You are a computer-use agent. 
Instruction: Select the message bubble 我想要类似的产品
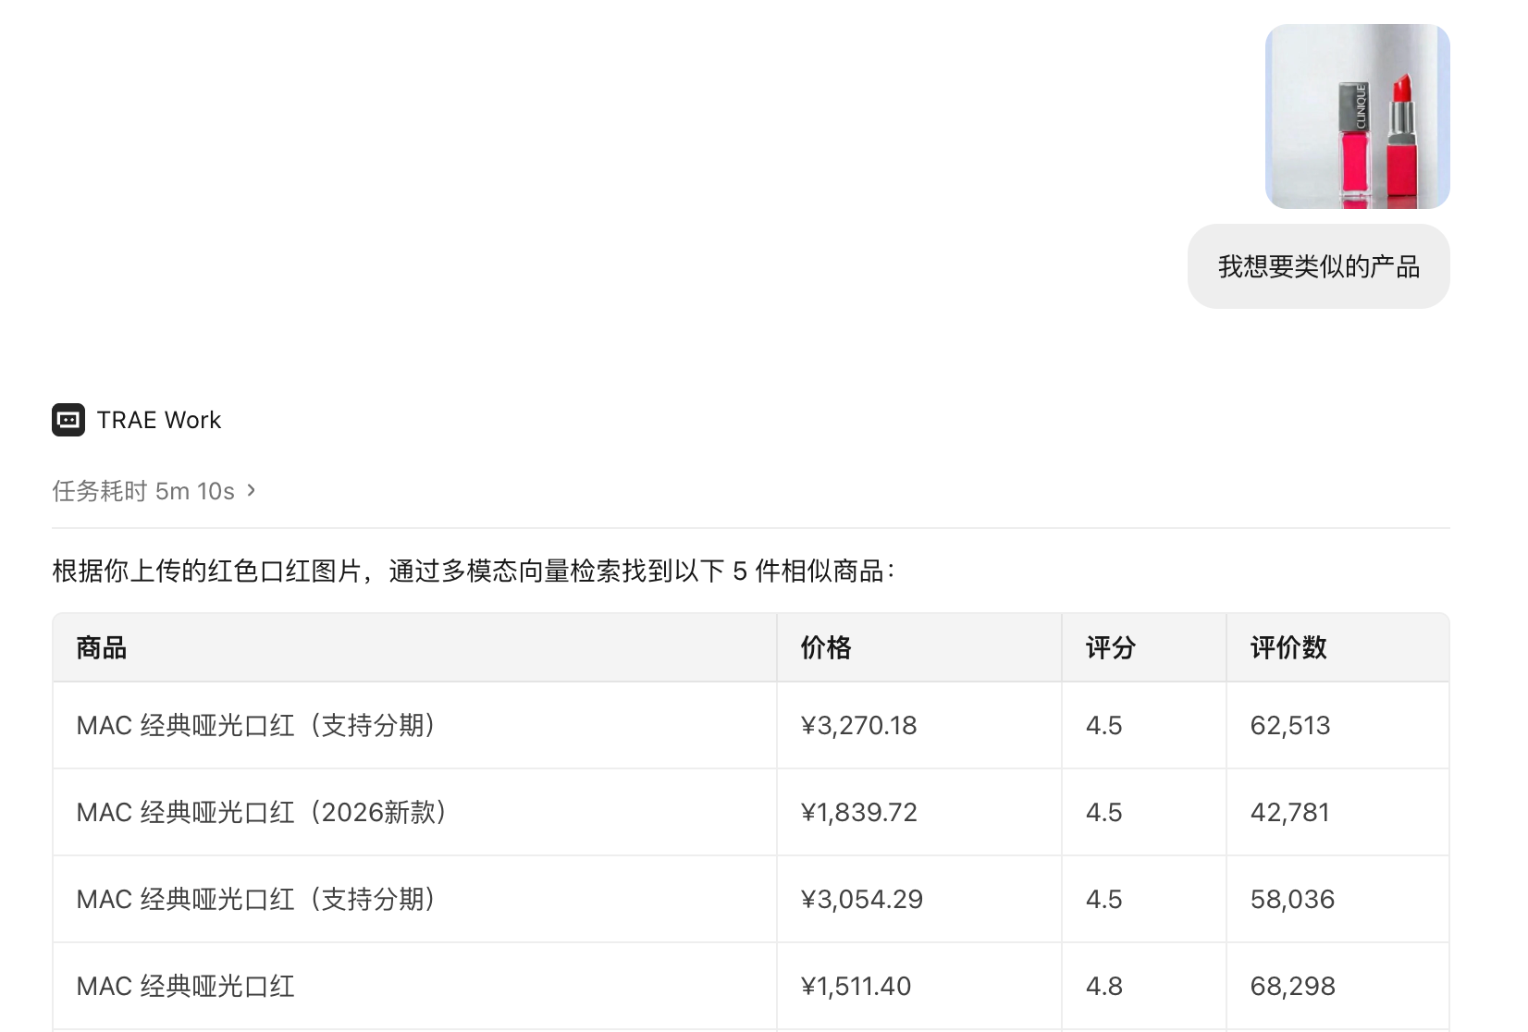(1319, 266)
